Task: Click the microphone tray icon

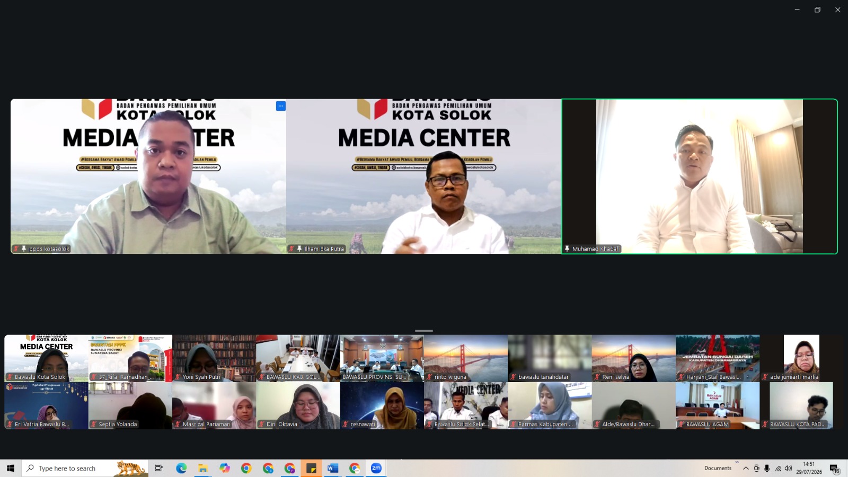Action: [767, 468]
